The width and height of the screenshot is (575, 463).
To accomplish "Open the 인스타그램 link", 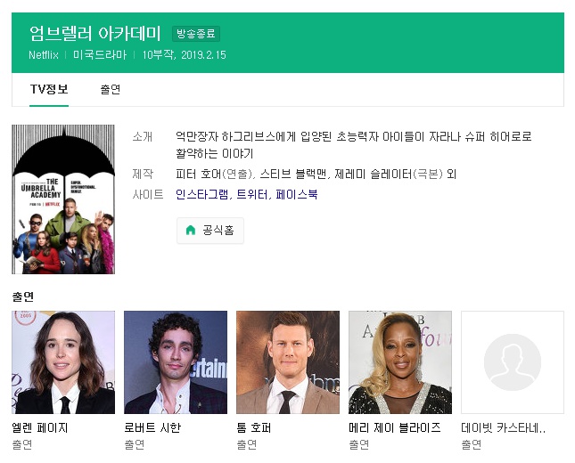I will click(201, 194).
